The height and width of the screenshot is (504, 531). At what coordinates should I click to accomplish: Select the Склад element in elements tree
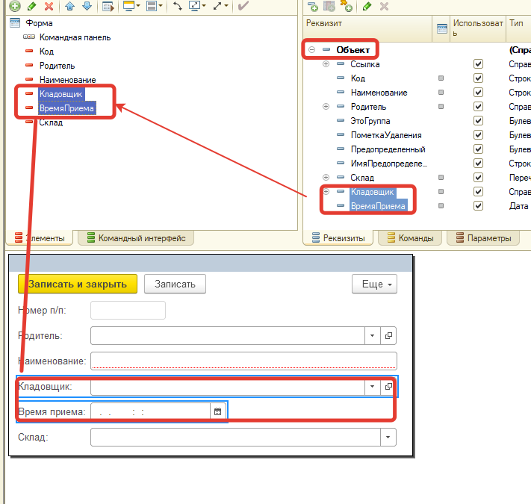(x=51, y=122)
